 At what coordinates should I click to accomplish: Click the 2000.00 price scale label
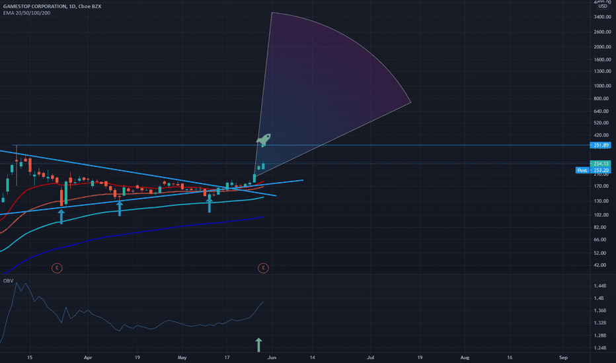coord(603,47)
